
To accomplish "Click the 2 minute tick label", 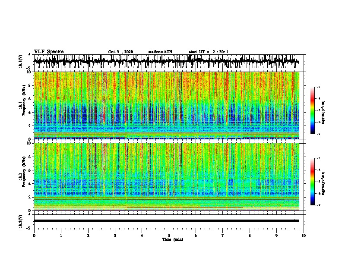I will pos(88,236).
